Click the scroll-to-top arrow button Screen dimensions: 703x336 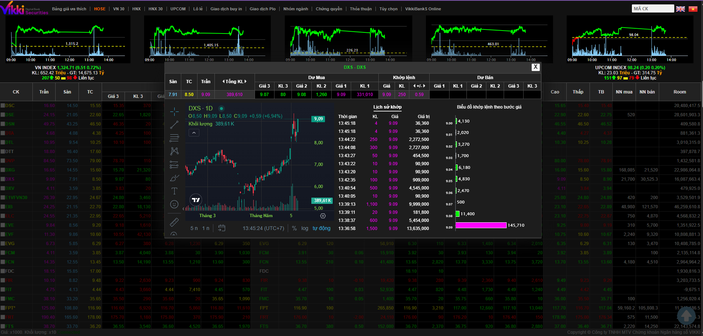pos(686,315)
